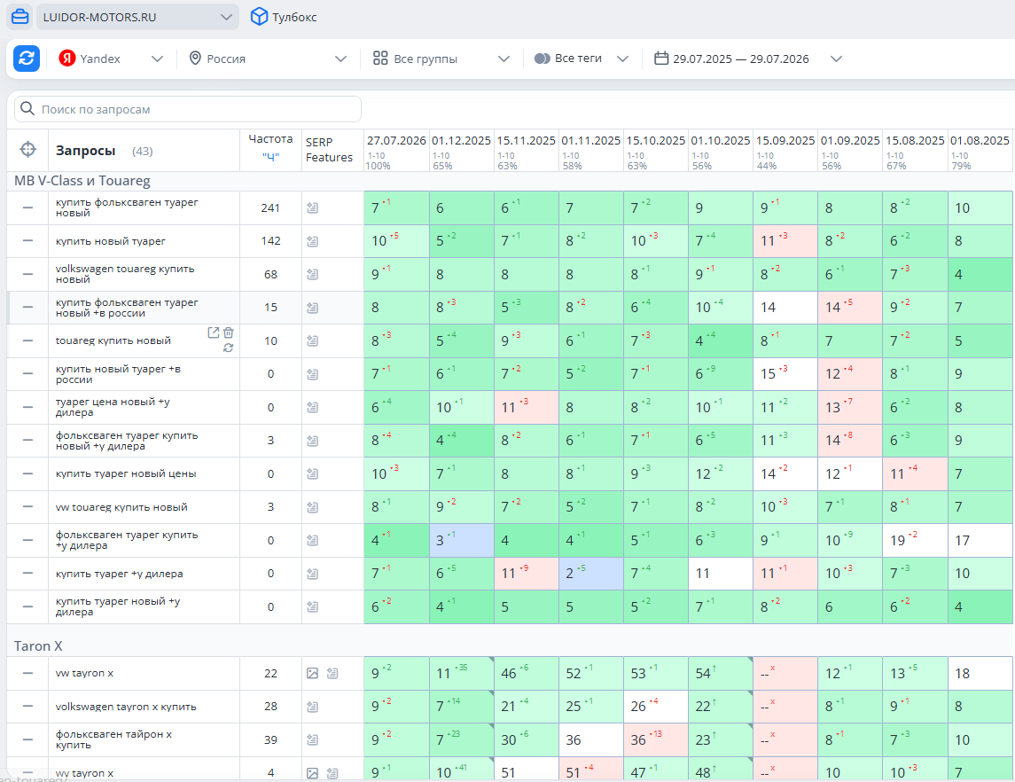Image resolution: width=1015 pixels, height=782 pixels.
Task: Focus the Поиск по запросам search field
Action: [188, 109]
